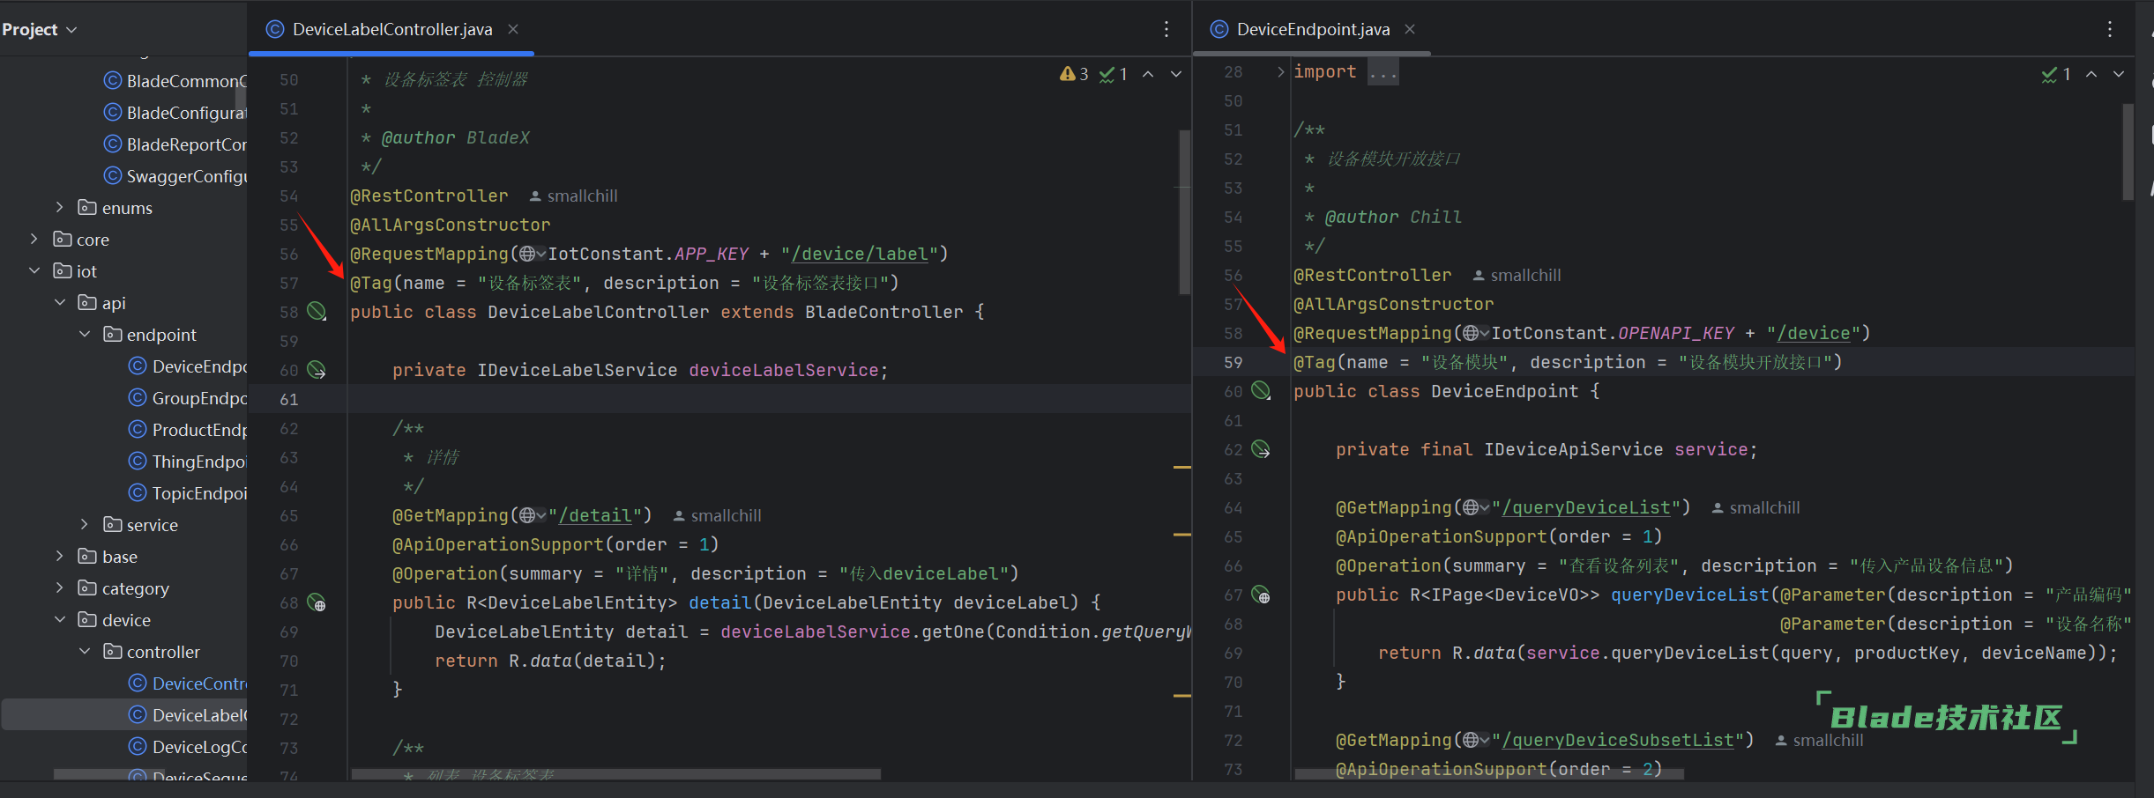This screenshot has height=798, width=2154.
Task: Collapse the endpoint folder
Action: 85,334
